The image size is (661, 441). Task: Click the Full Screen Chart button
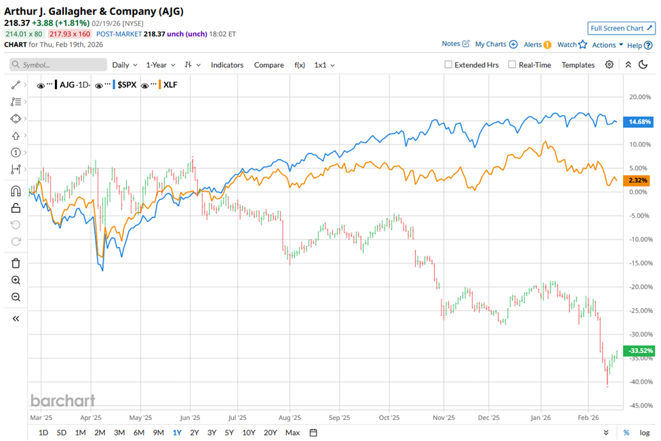coord(621,28)
